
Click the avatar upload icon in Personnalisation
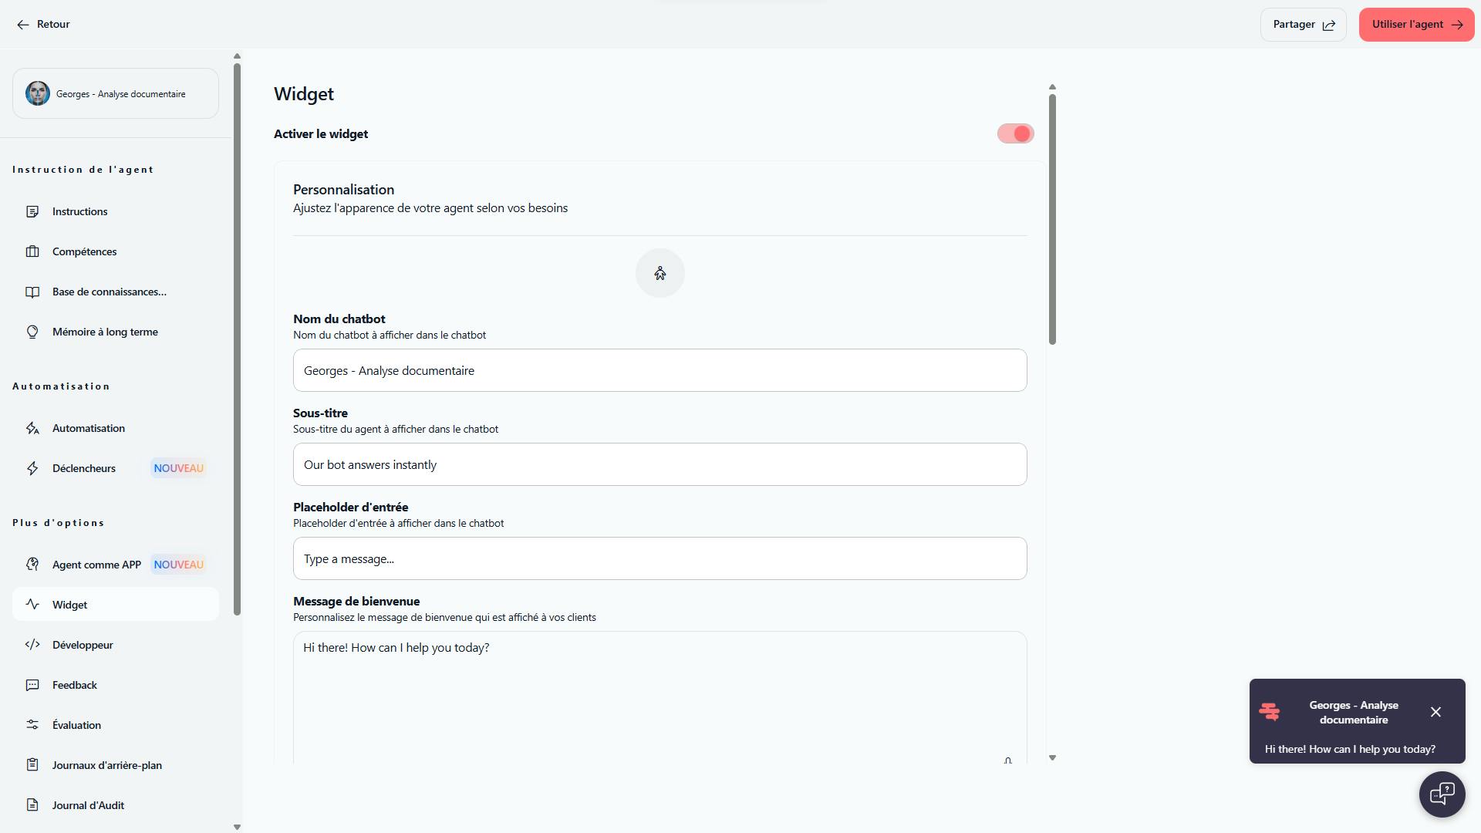[x=660, y=273]
